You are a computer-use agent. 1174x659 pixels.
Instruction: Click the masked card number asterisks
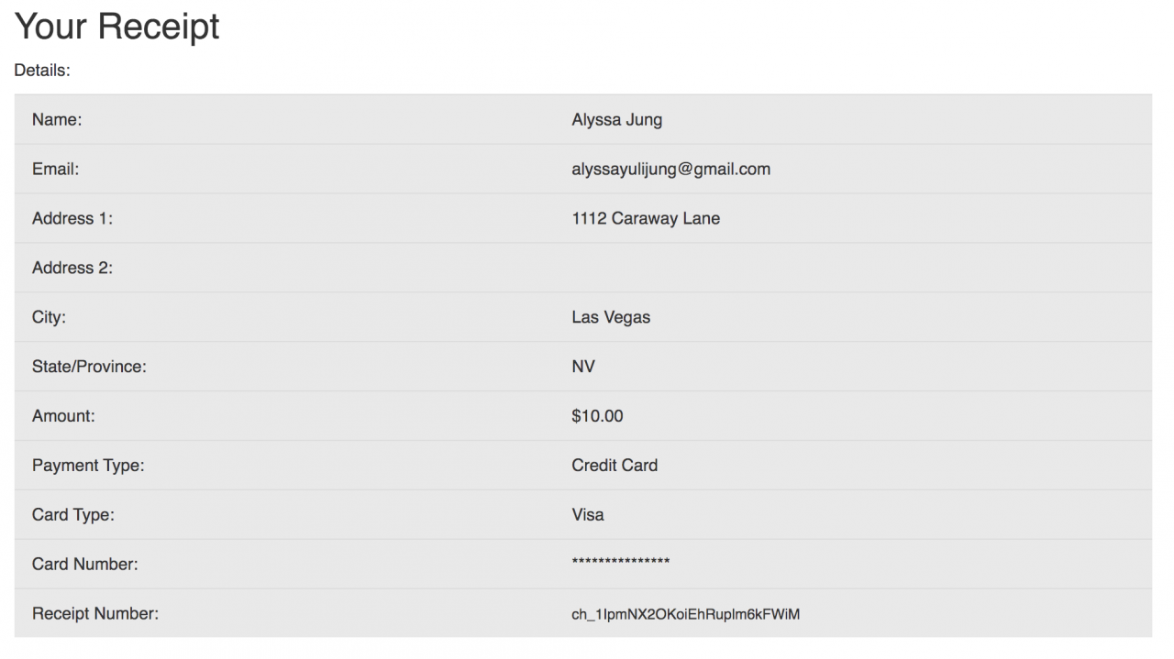(x=621, y=563)
